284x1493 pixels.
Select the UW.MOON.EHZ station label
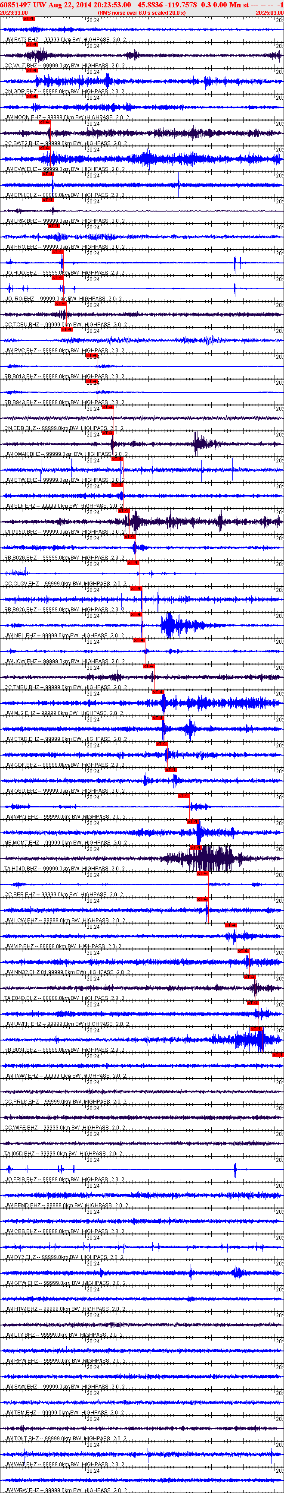(x=66, y=118)
